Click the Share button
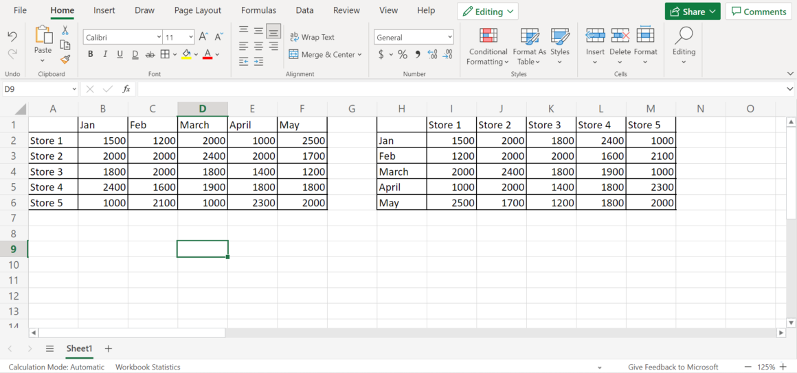 [x=693, y=11]
